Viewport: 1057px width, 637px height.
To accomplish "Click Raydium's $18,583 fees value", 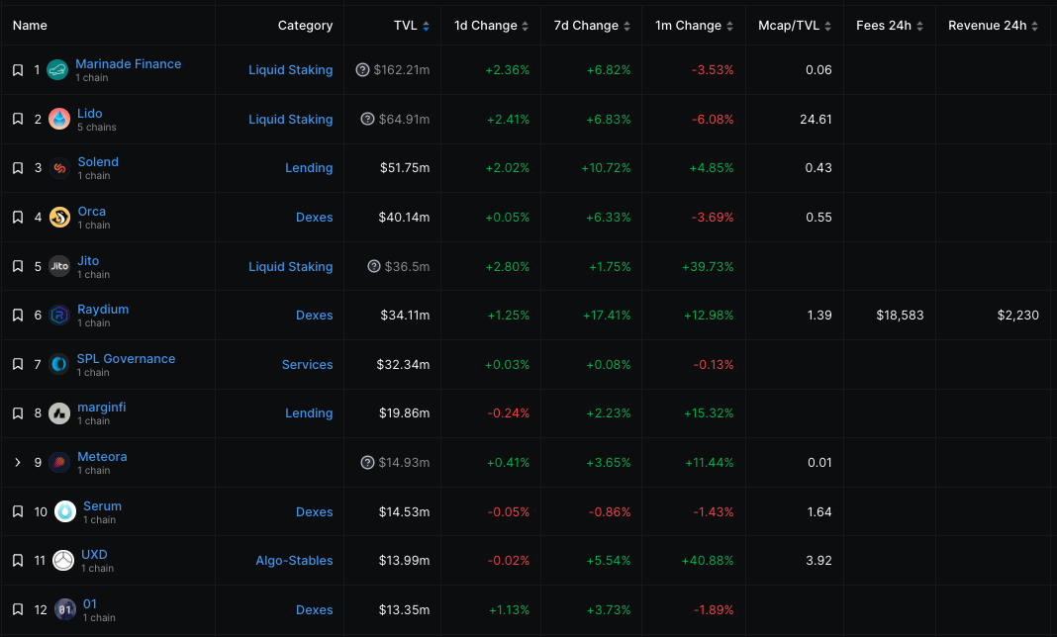I will click(900, 316).
